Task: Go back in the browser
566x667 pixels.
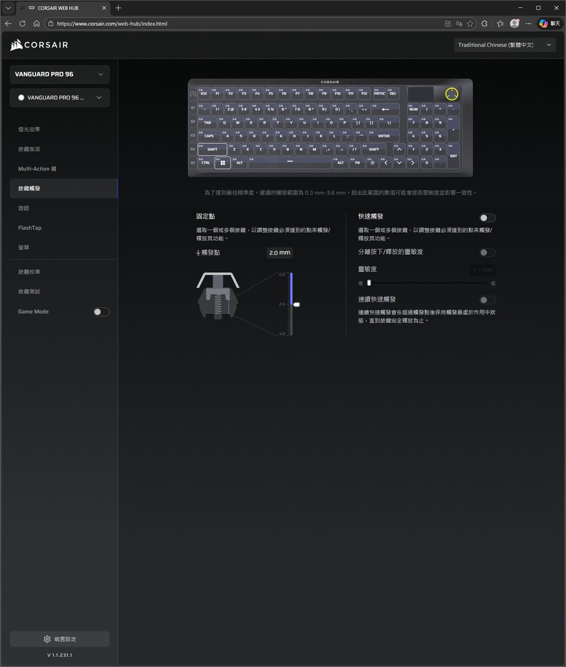Action: (x=8, y=23)
